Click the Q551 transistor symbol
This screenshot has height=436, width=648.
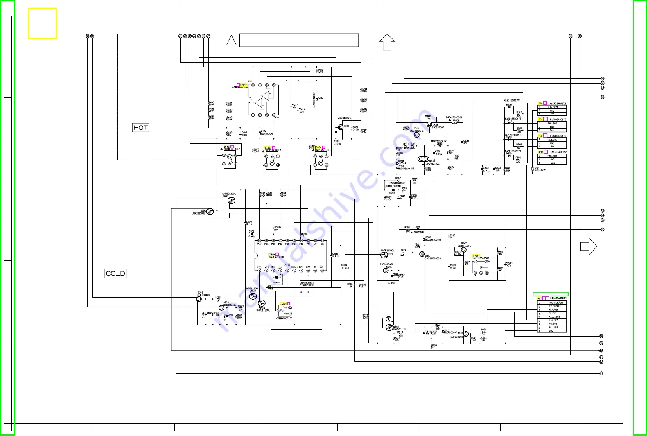[x=210, y=211]
